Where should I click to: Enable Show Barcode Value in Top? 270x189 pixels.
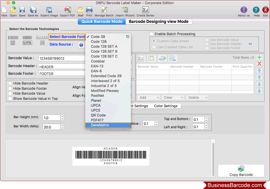(10, 98)
